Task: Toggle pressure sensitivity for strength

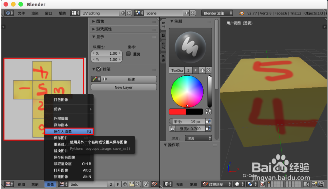Action: click(208, 129)
